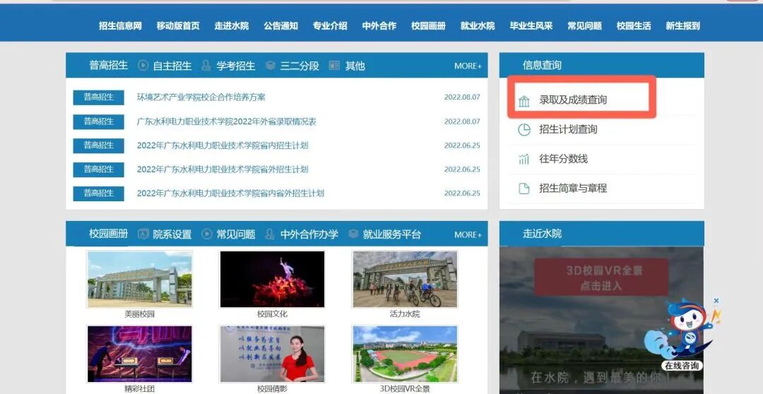The width and height of the screenshot is (763, 394).
Task: Click the person icon before 中外合作办学
Action: pos(270,234)
